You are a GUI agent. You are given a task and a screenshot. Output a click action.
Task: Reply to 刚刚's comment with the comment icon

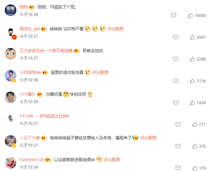[x=174, y=15]
